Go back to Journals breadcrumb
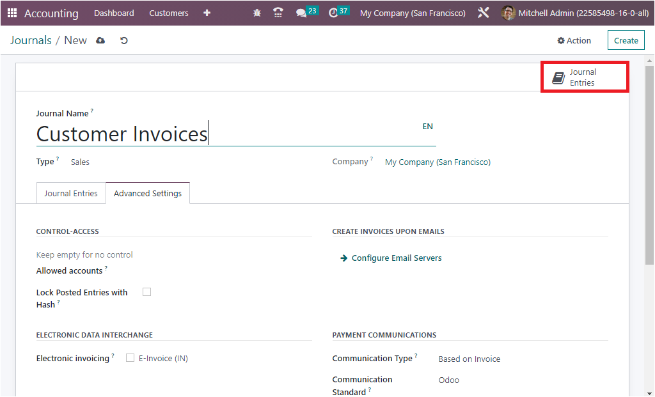 pyautogui.click(x=31, y=40)
